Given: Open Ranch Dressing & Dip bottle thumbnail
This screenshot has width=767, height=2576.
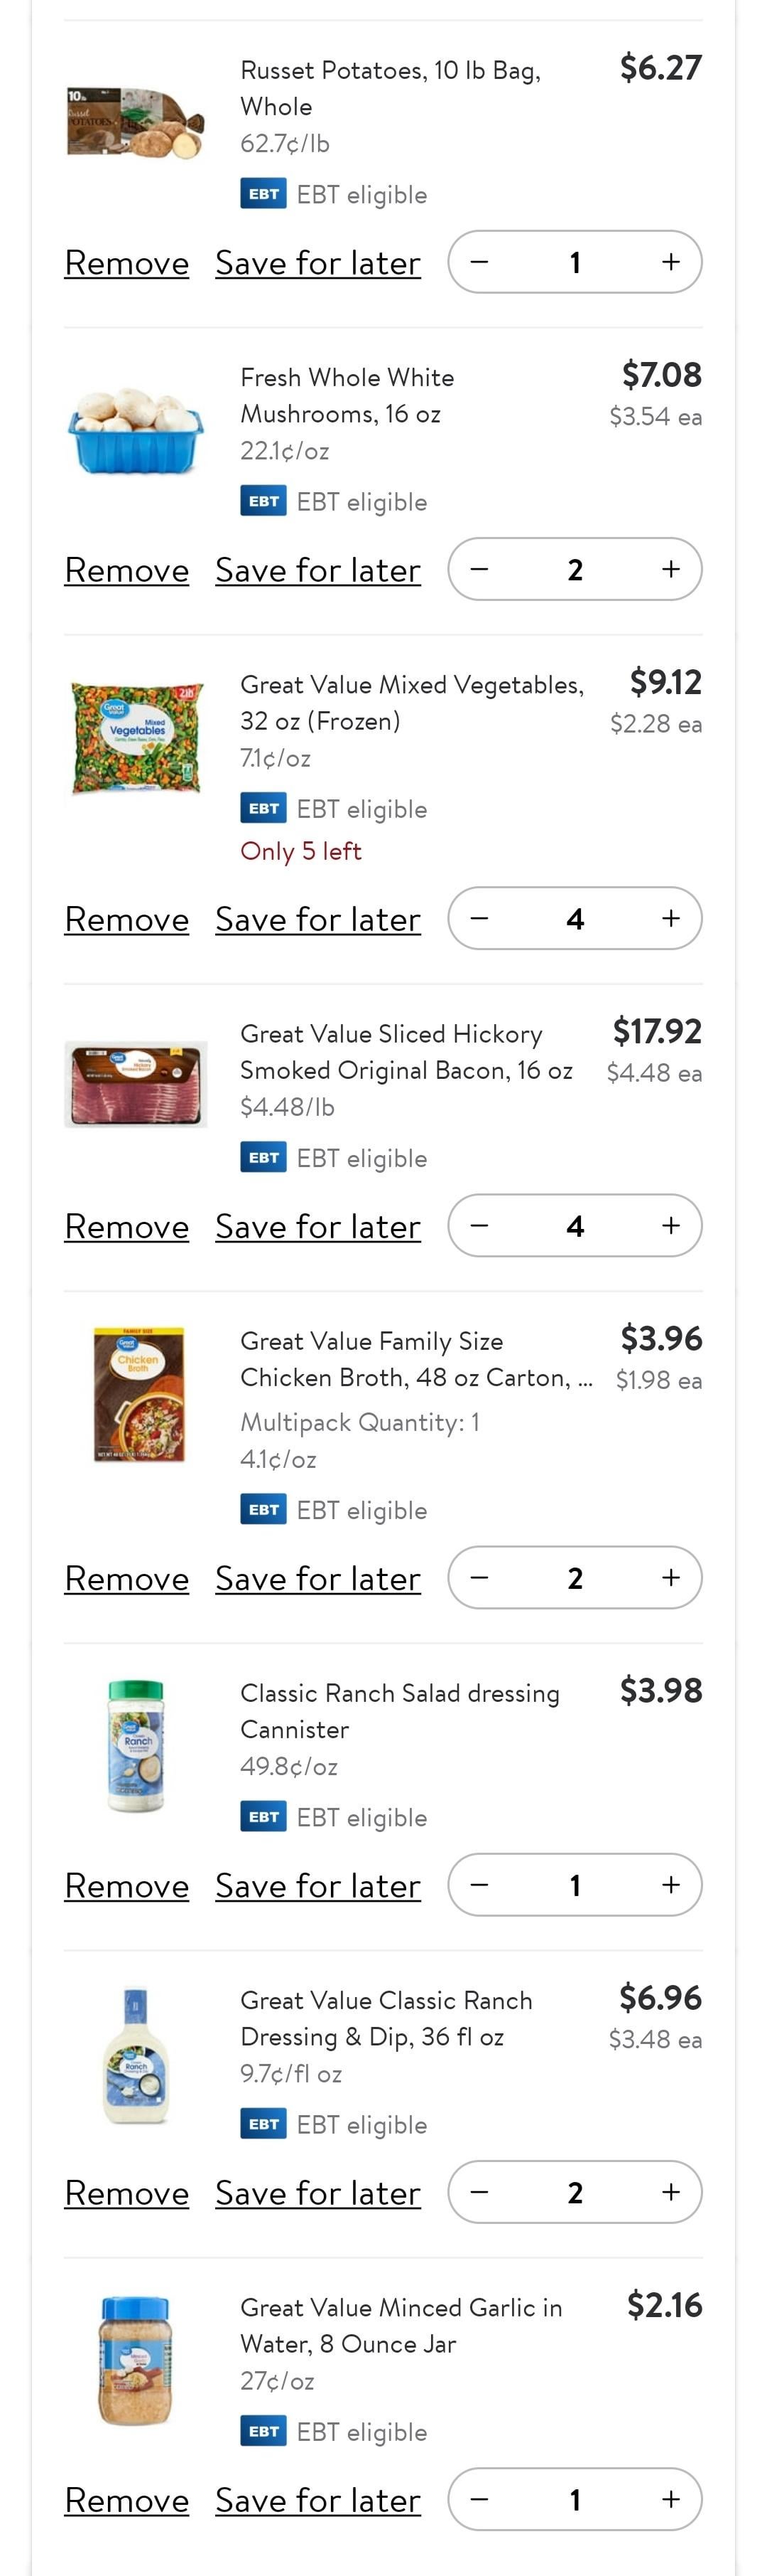Looking at the screenshot, I should point(137,2055).
